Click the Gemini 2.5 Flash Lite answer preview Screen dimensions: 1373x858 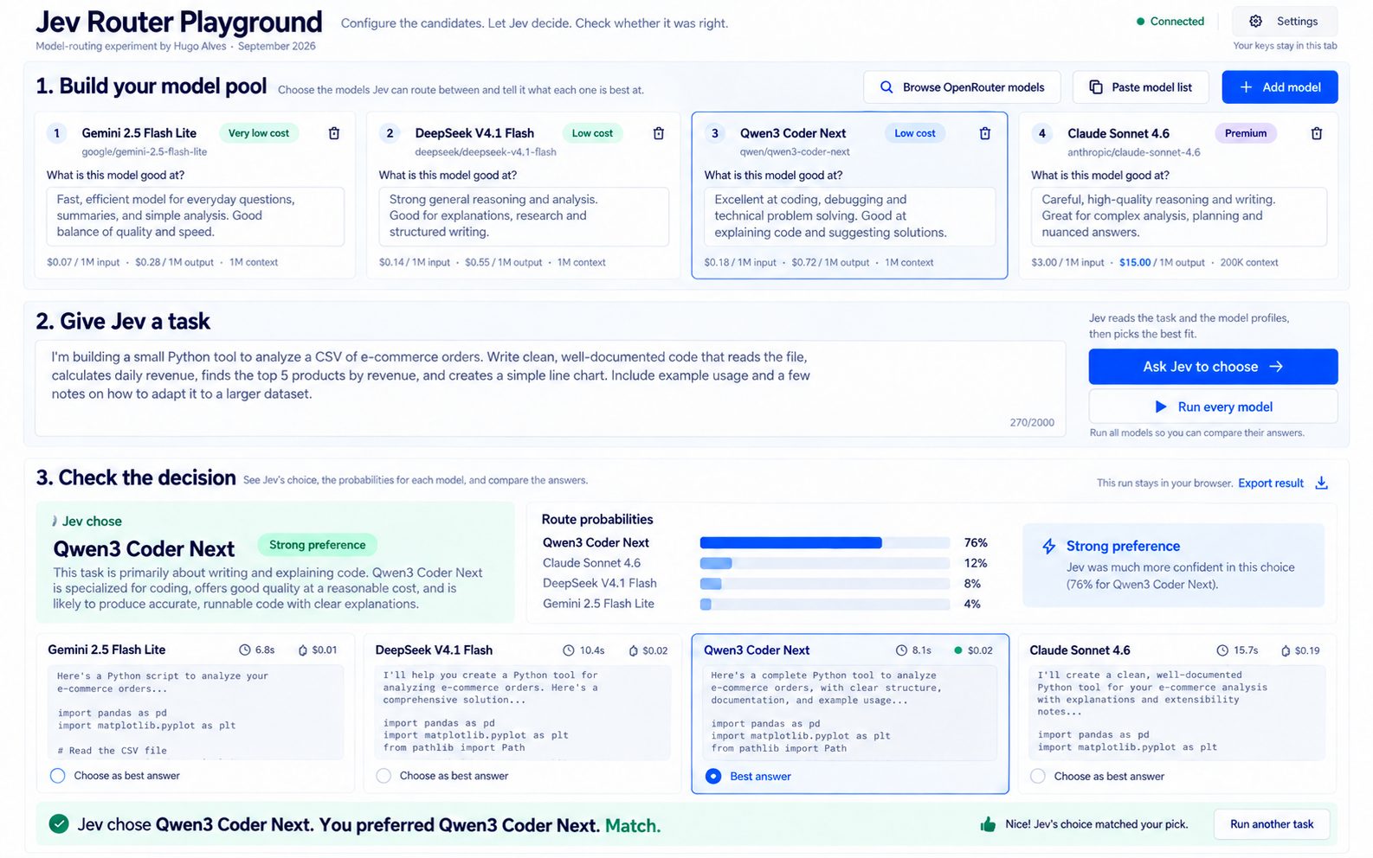click(x=195, y=712)
